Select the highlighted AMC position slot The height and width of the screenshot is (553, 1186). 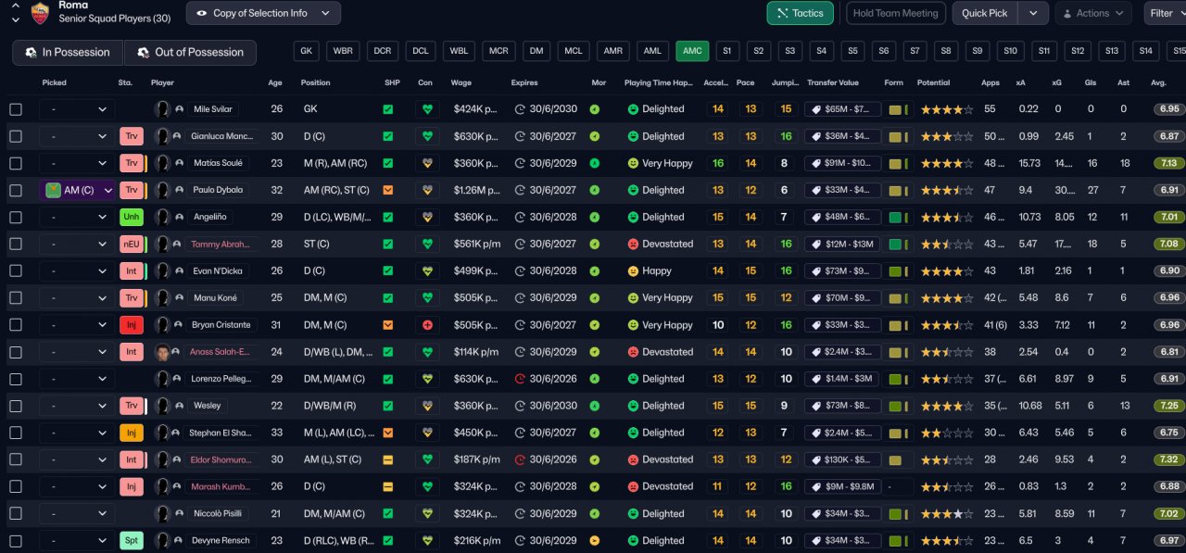point(692,51)
